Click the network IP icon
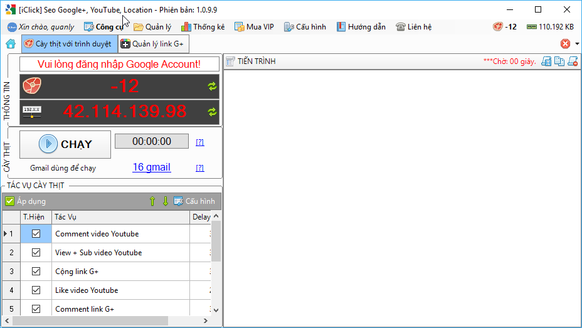The width and height of the screenshot is (582, 328). [32, 112]
